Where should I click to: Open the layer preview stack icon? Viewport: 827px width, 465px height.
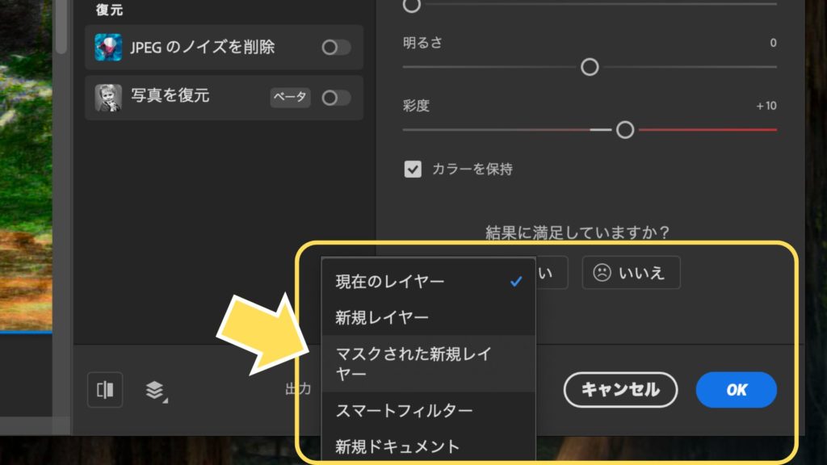(x=155, y=391)
